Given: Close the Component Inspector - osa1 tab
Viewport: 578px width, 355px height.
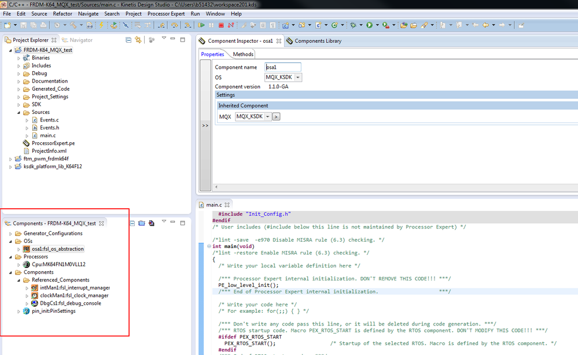Looking at the screenshot, I should pos(279,41).
